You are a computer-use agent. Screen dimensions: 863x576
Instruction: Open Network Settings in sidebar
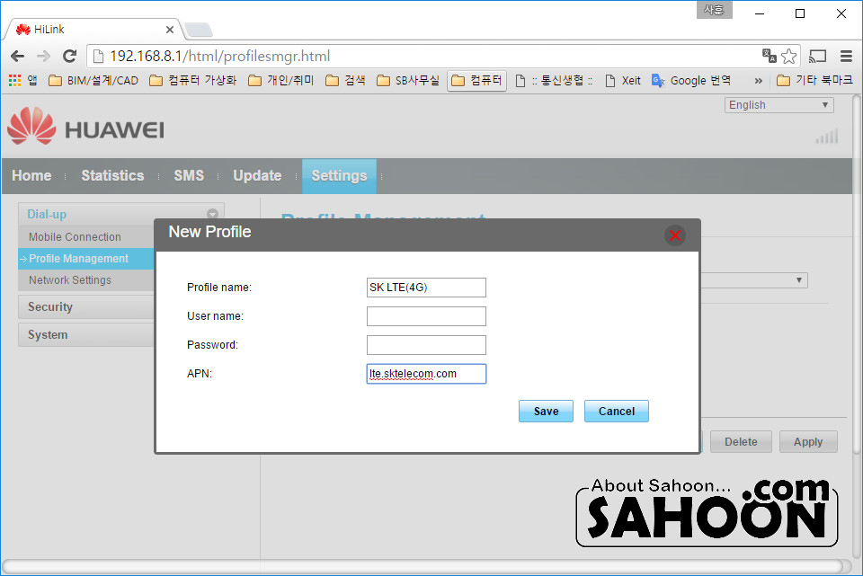pyautogui.click(x=70, y=280)
